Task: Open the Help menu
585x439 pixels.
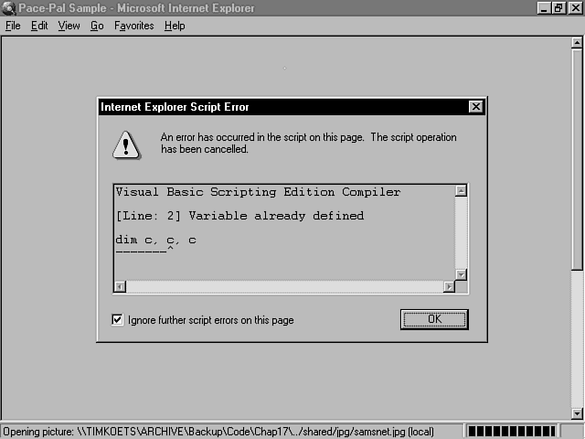Action: tap(175, 26)
